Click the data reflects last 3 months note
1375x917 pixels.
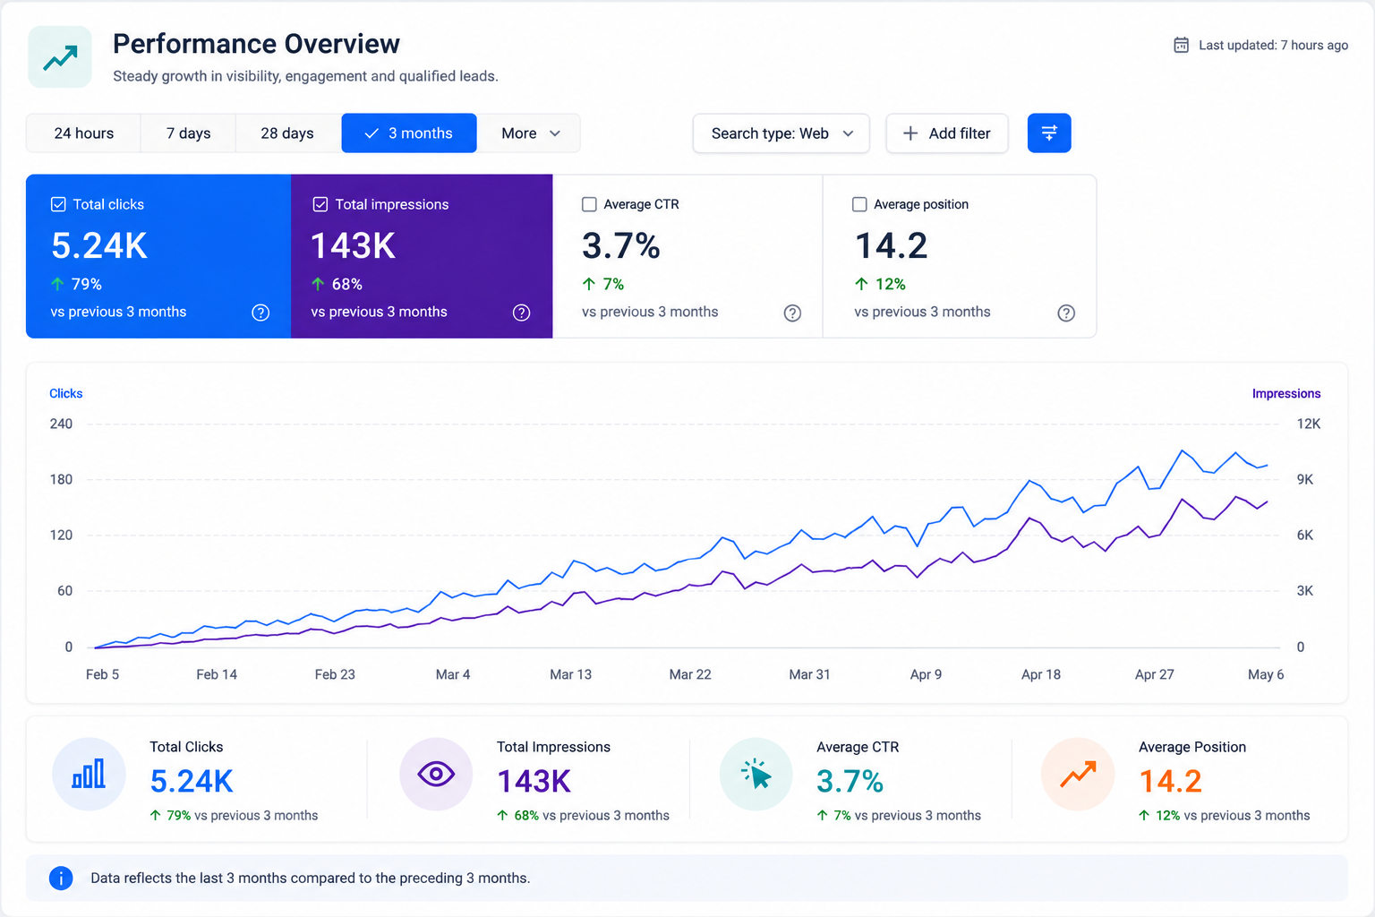311,878
